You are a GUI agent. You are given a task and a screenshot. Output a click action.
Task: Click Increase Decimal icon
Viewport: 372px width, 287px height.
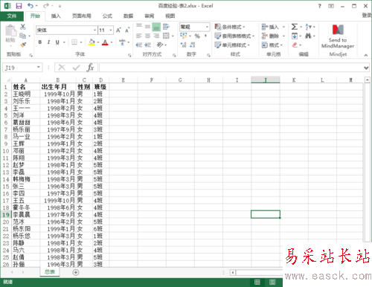pos(184,45)
